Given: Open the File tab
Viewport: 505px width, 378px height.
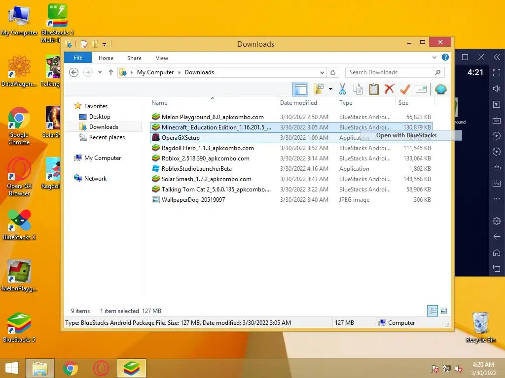Looking at the screenshot, I should (78, 58).
